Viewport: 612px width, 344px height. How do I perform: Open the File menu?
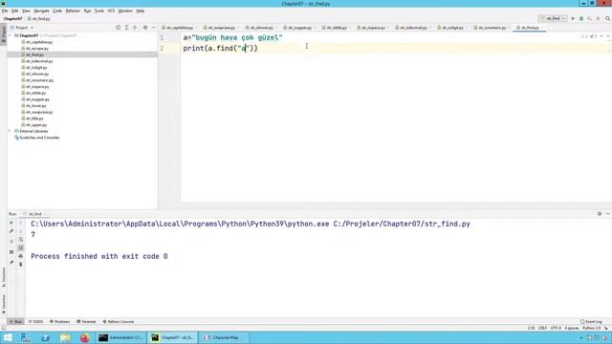[x=5, y=11]
